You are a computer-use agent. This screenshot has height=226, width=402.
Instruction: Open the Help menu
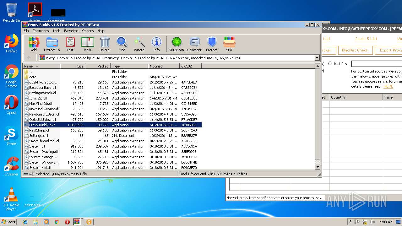(100, 31)
